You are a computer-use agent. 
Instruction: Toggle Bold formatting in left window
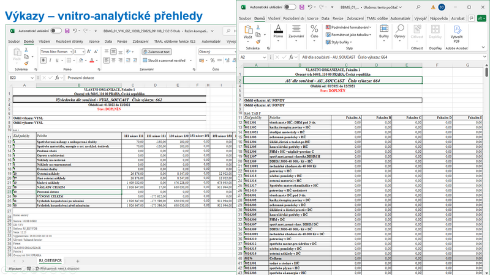point(43,60)
